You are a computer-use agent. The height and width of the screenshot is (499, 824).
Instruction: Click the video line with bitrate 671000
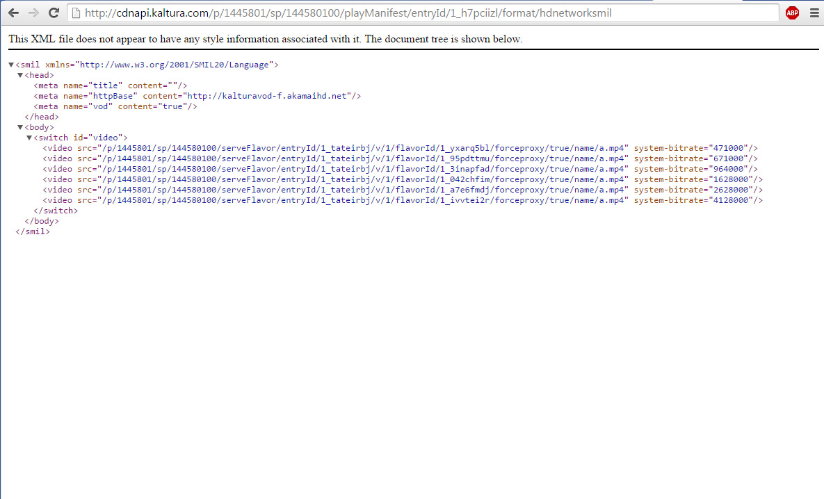click(x=401, y=158)
